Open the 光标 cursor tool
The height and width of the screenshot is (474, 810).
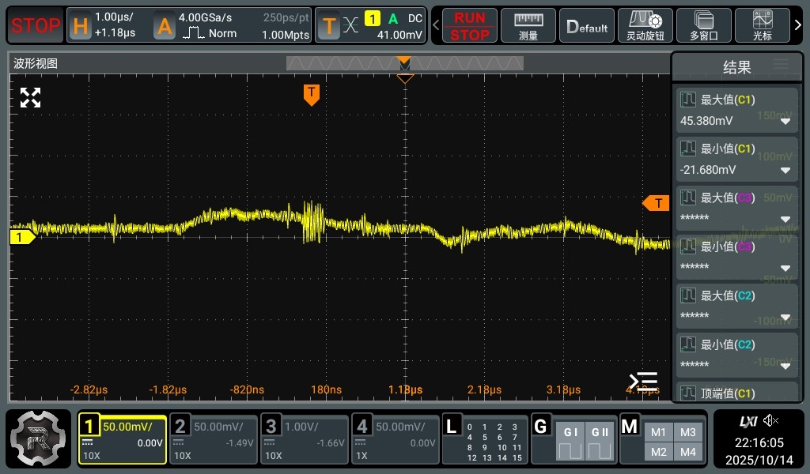pos(763,26)
